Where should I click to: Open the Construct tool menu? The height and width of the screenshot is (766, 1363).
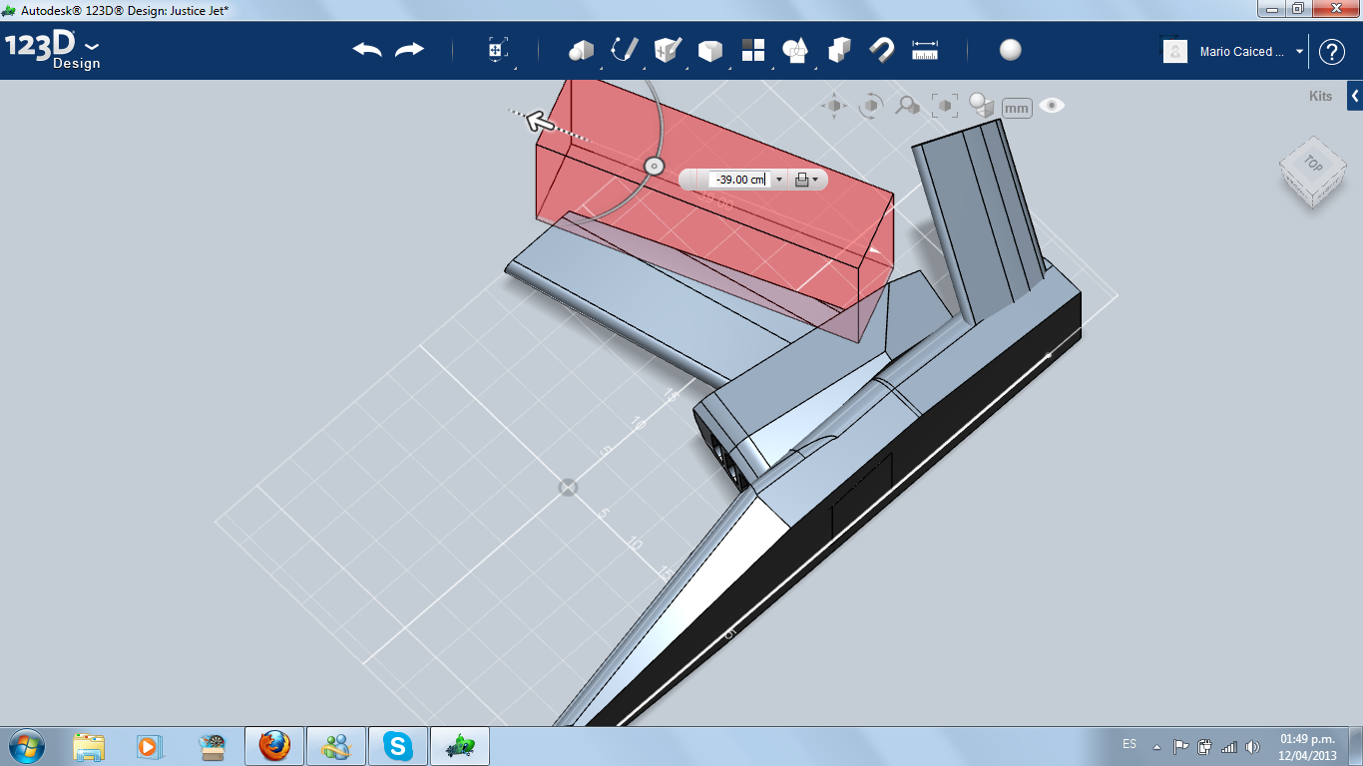pos(668,50)
